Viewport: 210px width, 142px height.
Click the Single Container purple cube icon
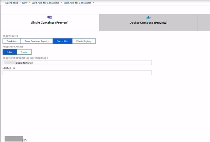click(x=50, y=18)
